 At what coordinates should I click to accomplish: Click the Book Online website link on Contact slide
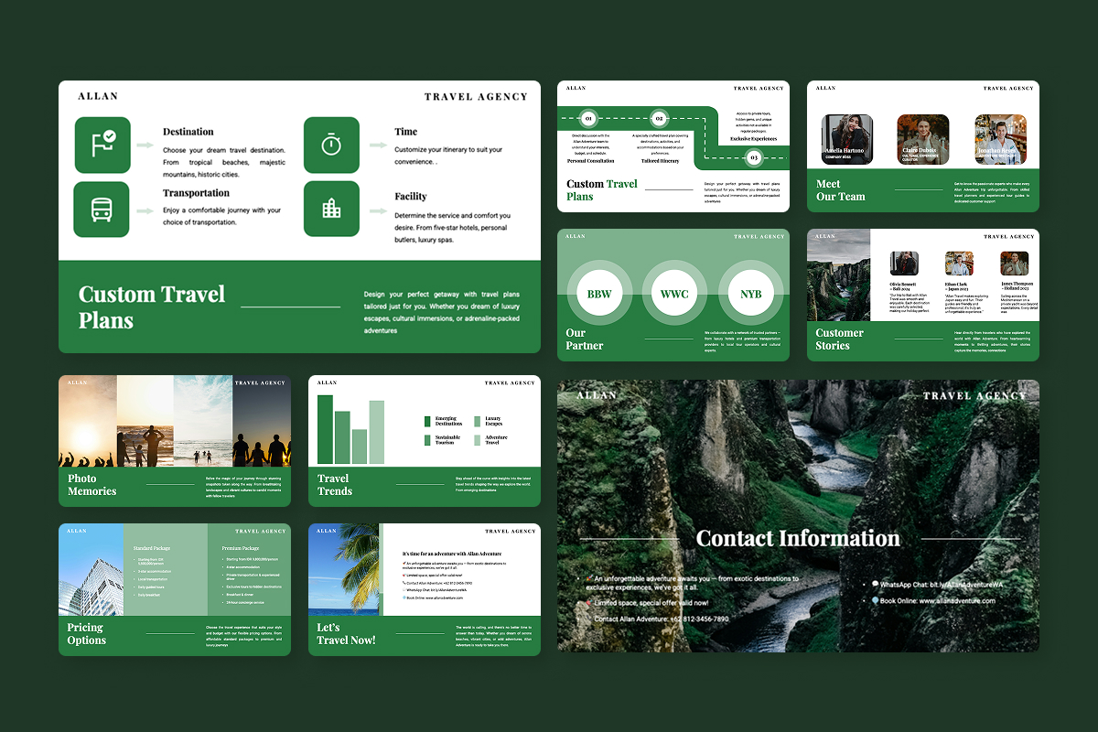point(937,601)
